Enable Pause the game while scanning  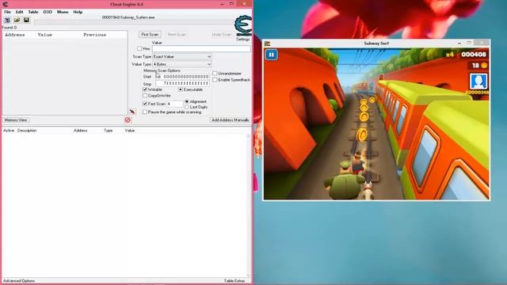pyautogui.click(x=145, y=112)
